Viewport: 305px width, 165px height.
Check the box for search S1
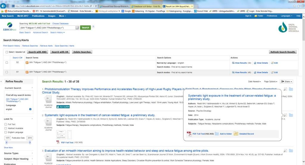click(7, 72)
